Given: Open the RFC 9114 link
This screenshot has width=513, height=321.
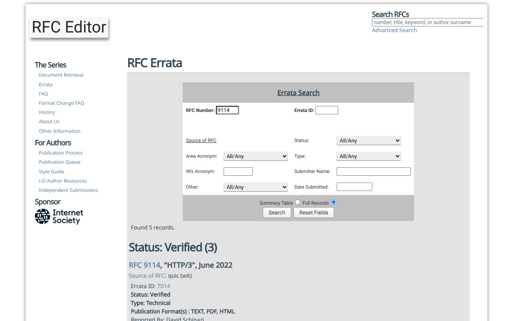Looking at the screenshot, I should coord(144,265).
